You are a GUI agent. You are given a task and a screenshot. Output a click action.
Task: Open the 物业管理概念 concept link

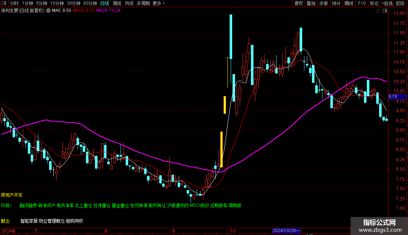[x=52, y=221]
